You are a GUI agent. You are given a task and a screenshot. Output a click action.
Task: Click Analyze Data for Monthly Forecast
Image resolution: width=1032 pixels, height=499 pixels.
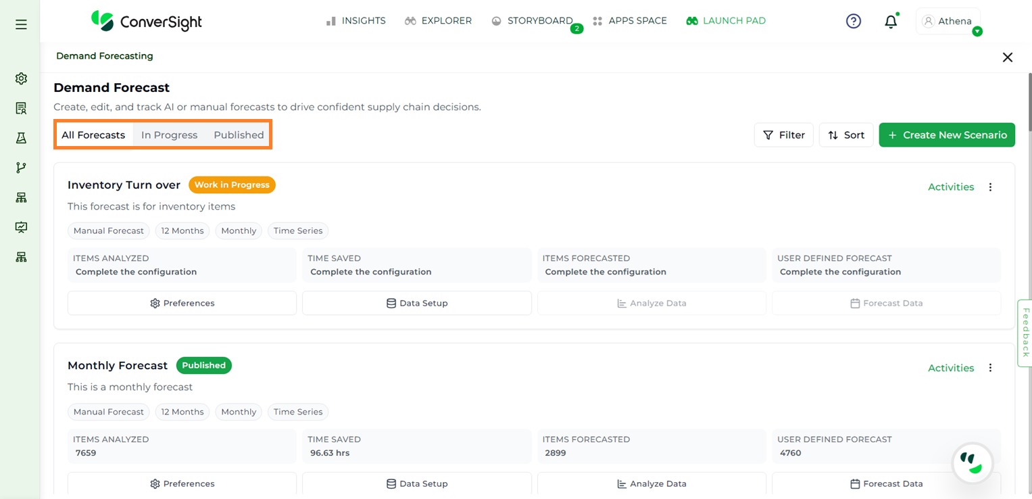652,483
